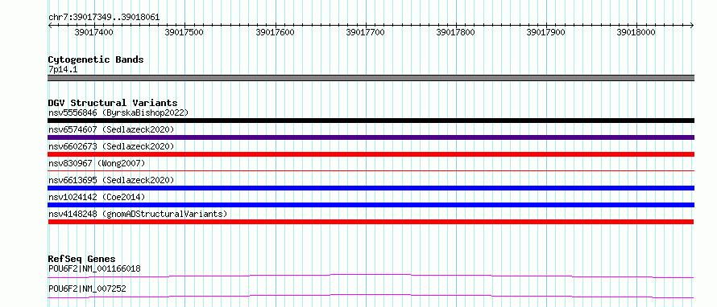Open variant nsv4148248 (gnomADStructuralVariants) label

[x=137, y=214]
